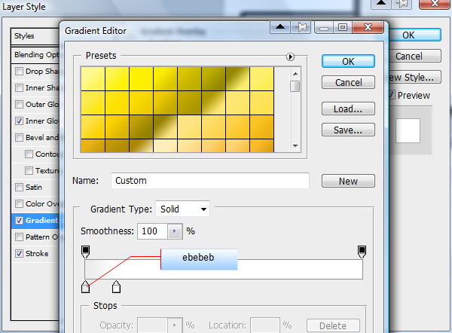
Task: Click the Stops Location value field
Action: [x=265, y=325]
